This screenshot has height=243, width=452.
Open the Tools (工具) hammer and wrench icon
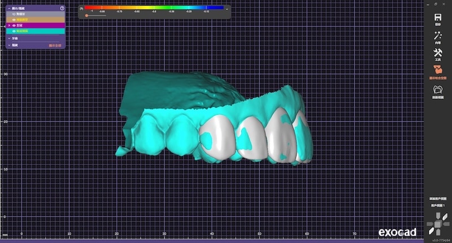pos(437,54)
